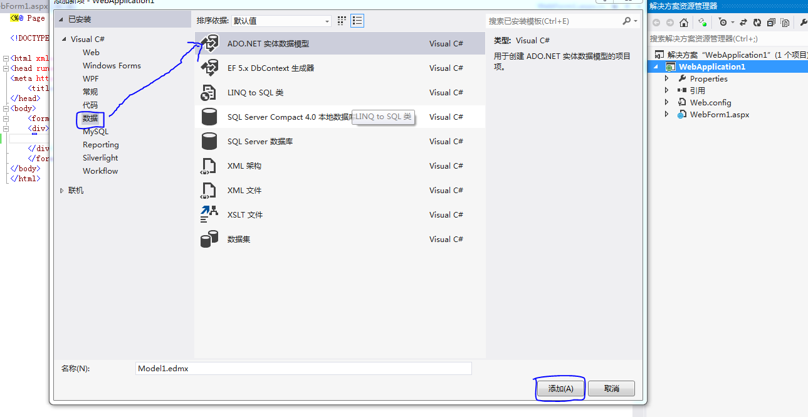Switch to list view with details
Image resolution: width=808 pixels, height=417 pixels.
click(x=357, y=21)
